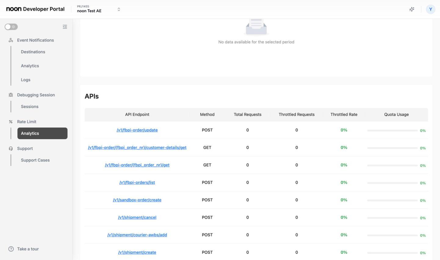Click the APIs section heading

pyautogui.click(x=92, y=96)
